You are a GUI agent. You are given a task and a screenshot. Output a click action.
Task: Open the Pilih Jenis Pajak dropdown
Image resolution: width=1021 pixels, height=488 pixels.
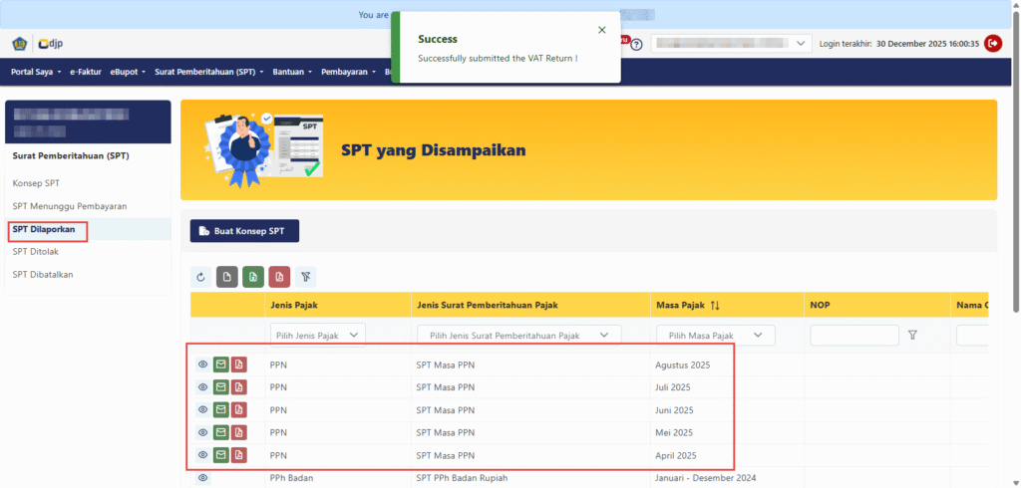click(x=317, y=336)
